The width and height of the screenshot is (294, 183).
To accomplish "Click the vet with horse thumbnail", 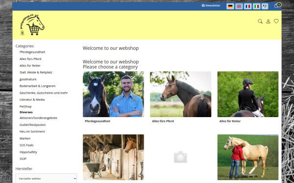I will tap(114, 94).
